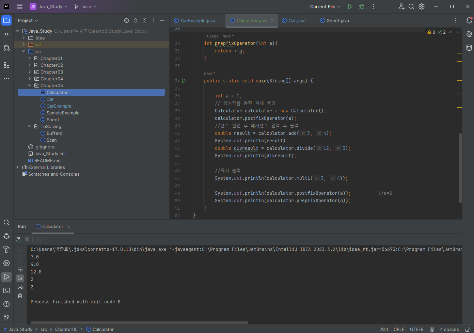The height and width of the screenshot is (333, 474).
Task: Click the gutter run arrow beside main method
Action: tap(184, 81)
